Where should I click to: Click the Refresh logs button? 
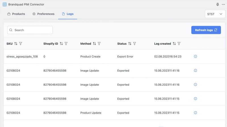click(x=206, y=30)
